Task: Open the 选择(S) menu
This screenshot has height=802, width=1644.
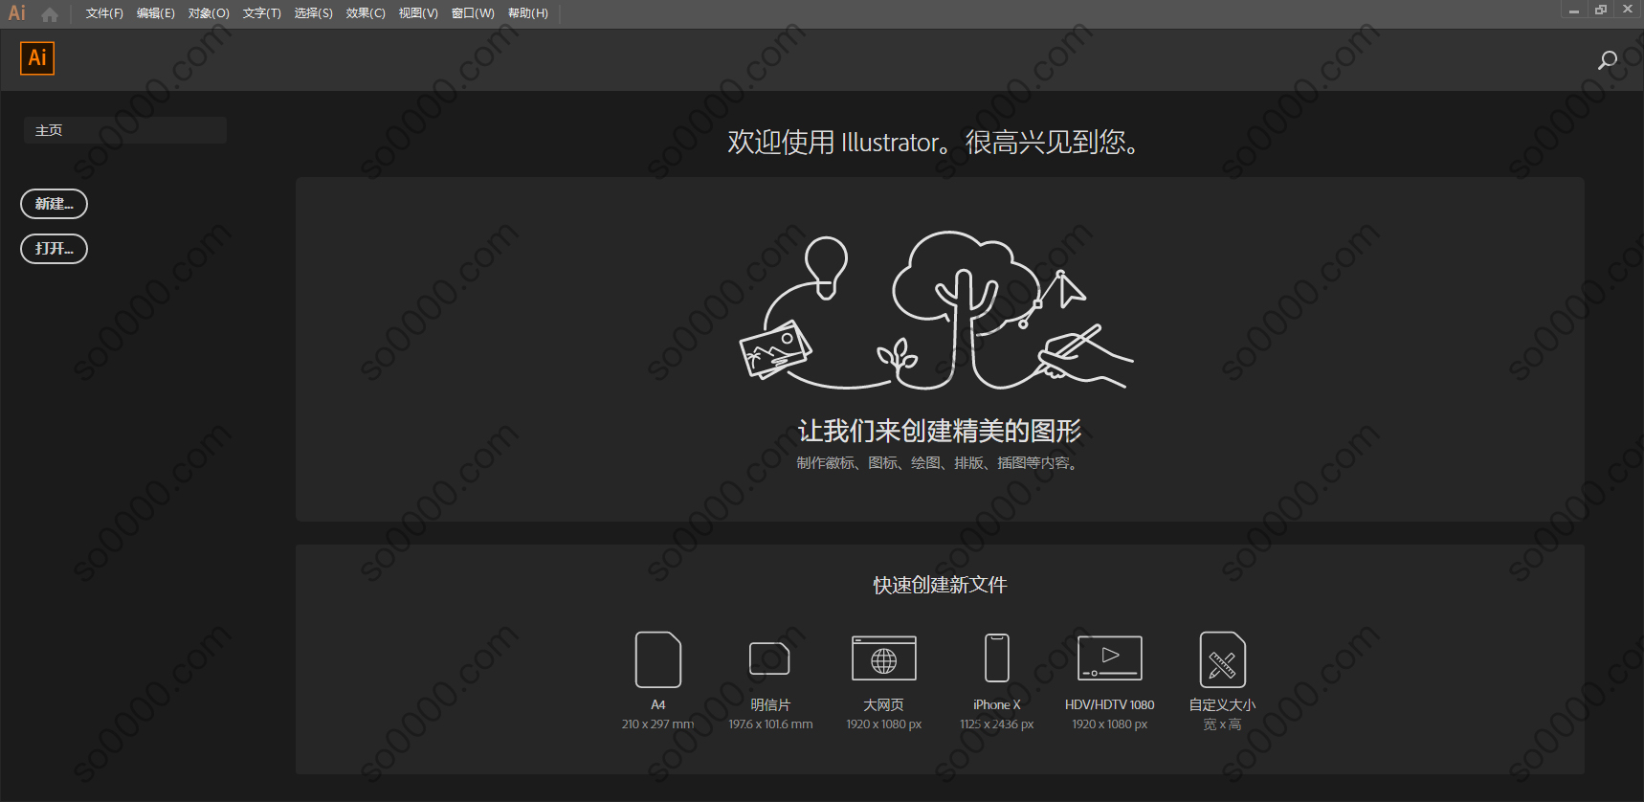Action: tap(313, 13)
